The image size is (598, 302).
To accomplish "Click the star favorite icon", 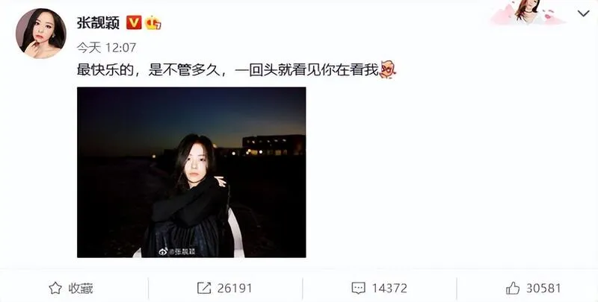I will pyautogui.click(x=55, y=289).
